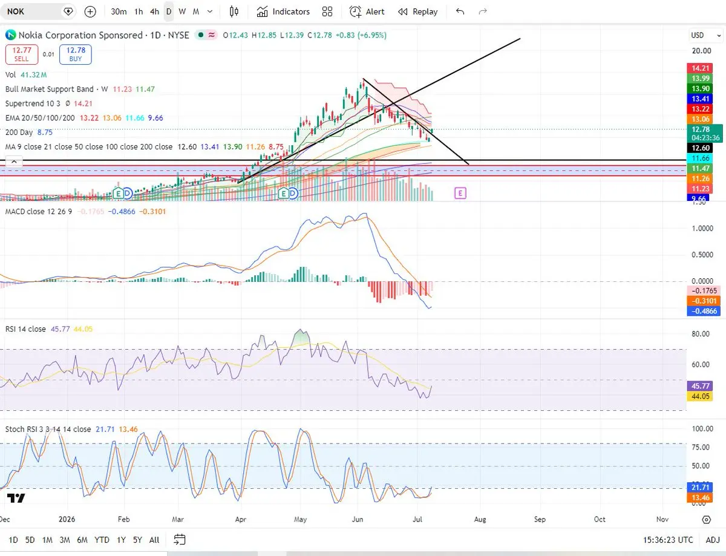This screenshot has width=726, height=556.
Task: Collapse the indicator legend with the chevron
Action: (14, 162)
